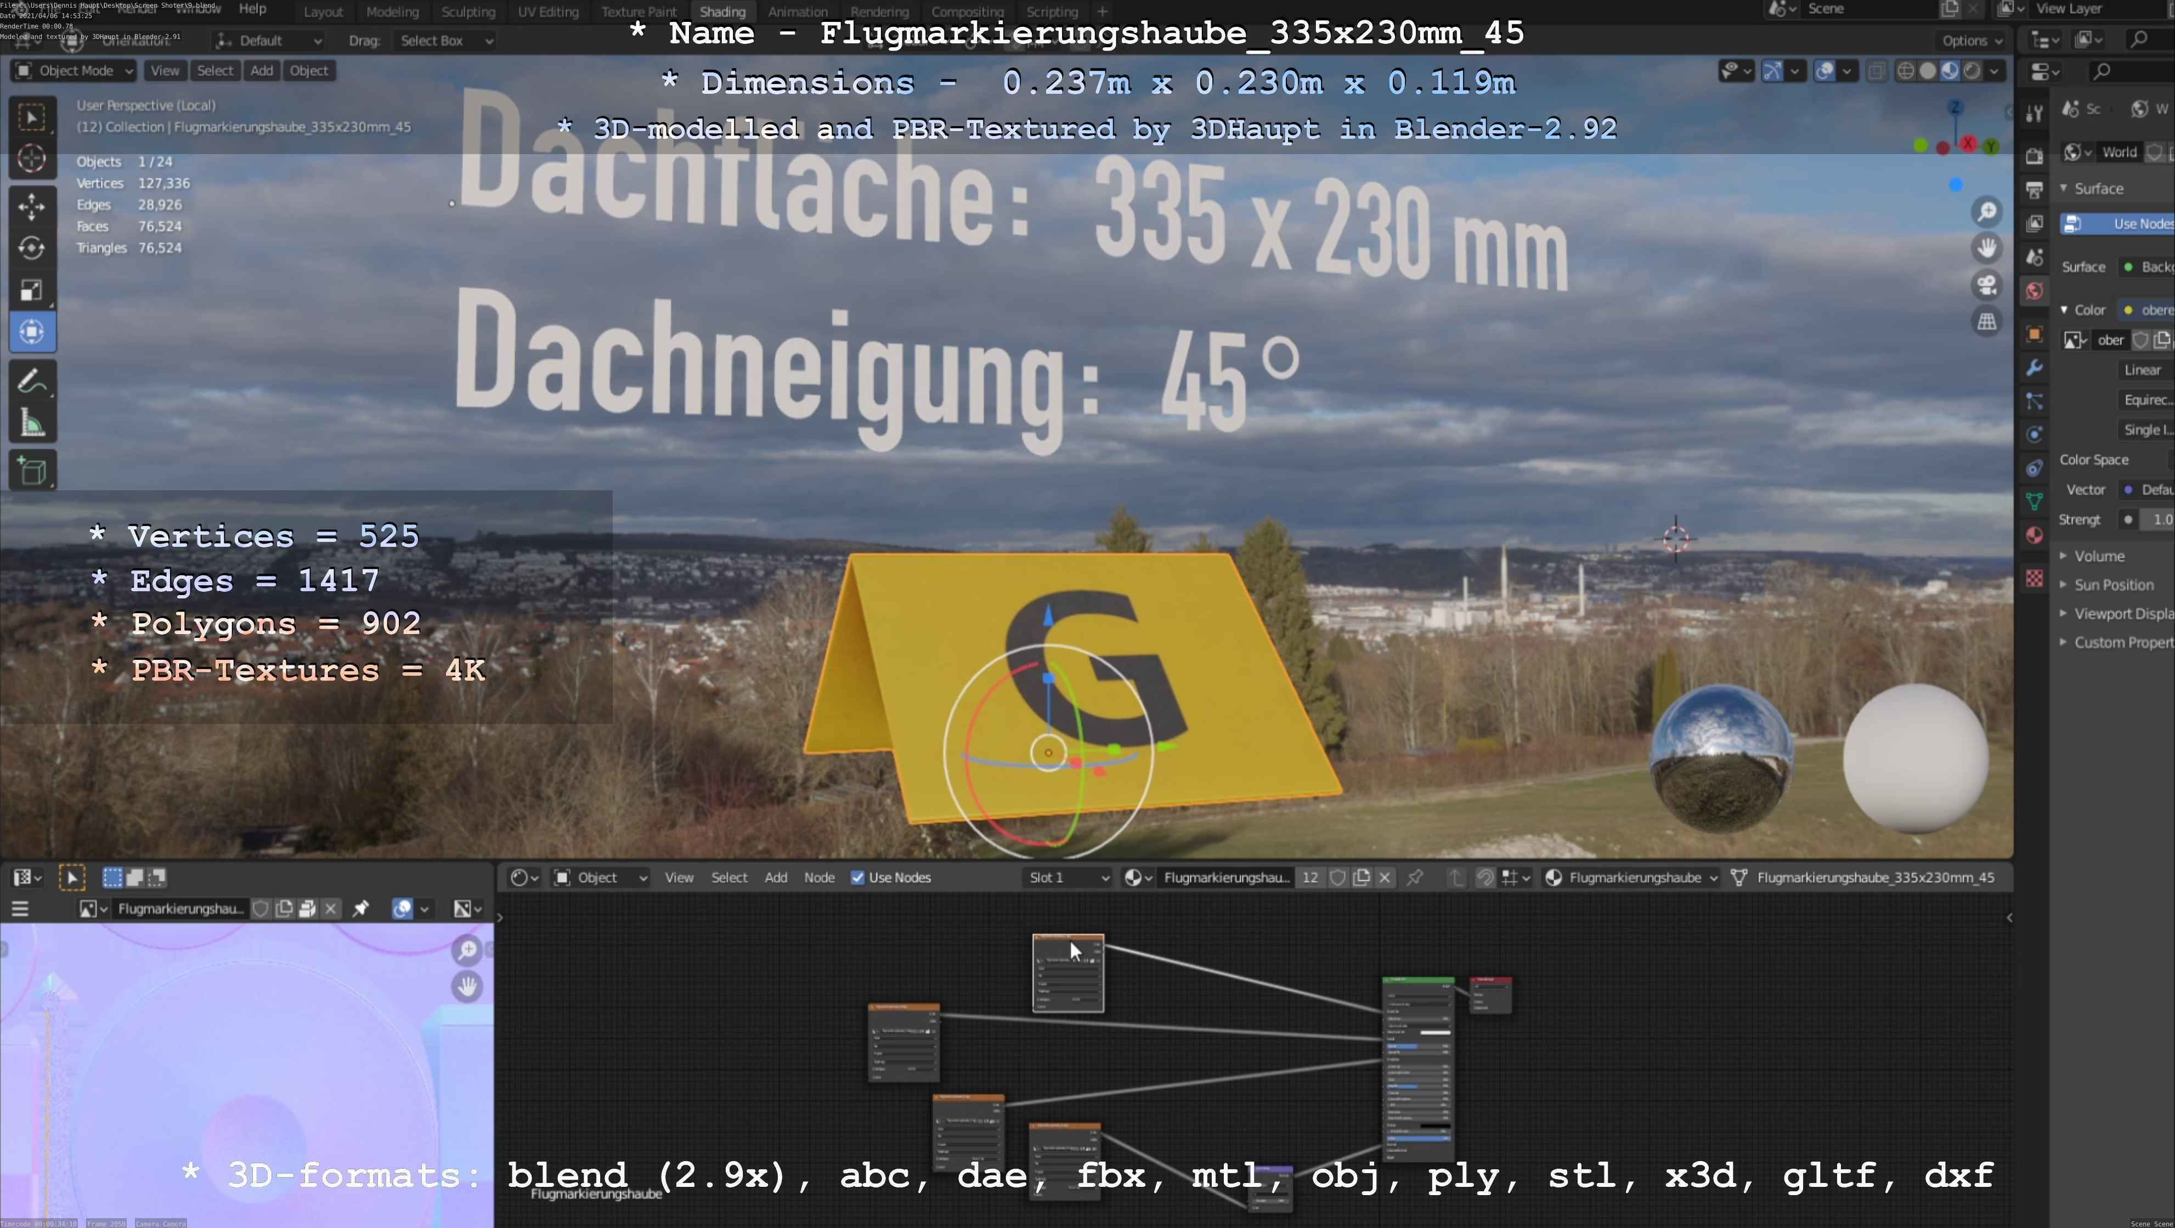Open the viewport shading options dropdown
This screenshot has width=2175, height=1228.
[1995, 71]
